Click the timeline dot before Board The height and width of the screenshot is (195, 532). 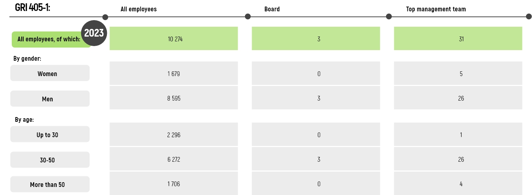coord(248,16)
